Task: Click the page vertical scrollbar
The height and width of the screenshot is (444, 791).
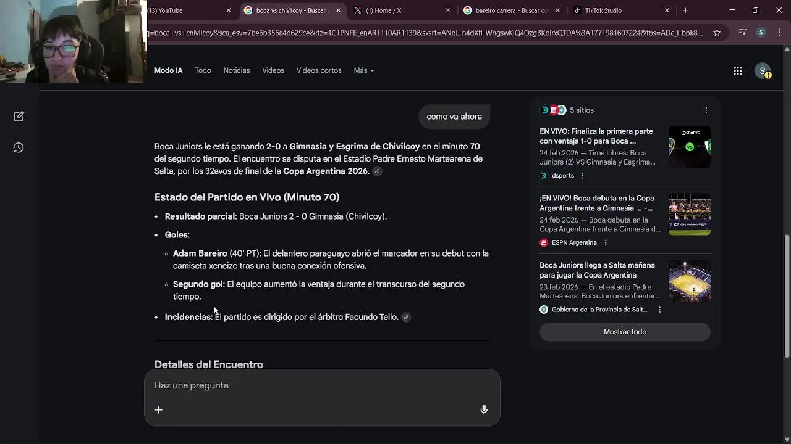Action: (787, 296)
